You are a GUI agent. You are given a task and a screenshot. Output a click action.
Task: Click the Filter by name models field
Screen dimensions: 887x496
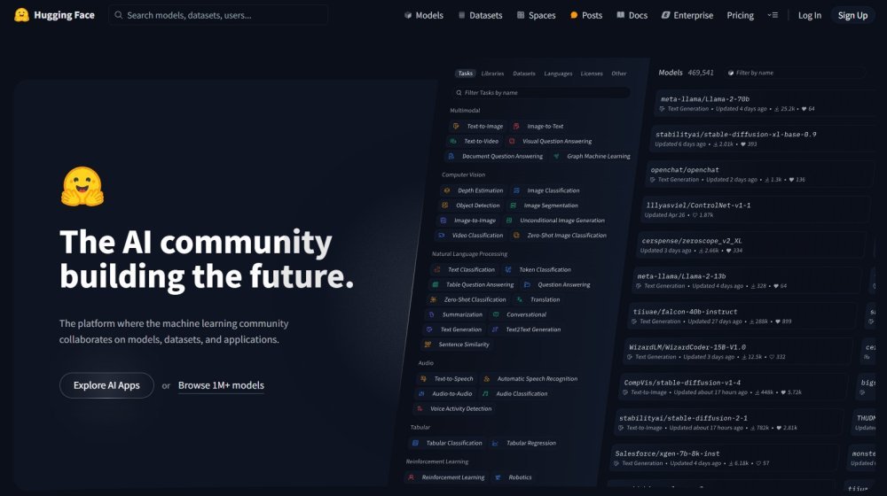pos(795,73)
